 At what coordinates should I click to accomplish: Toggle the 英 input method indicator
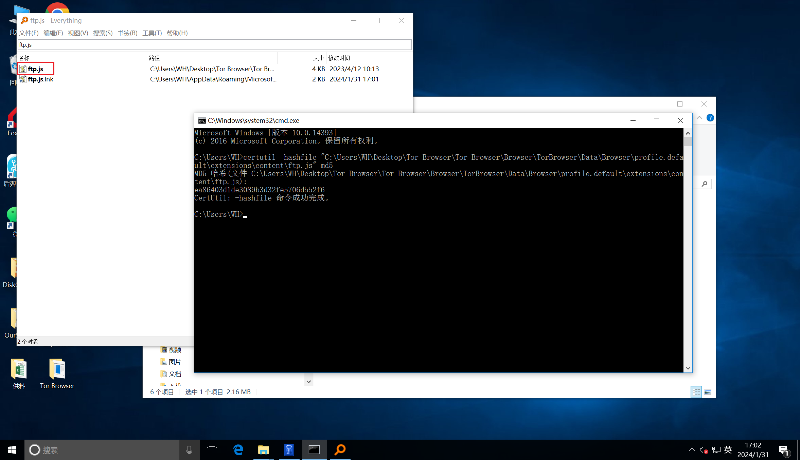[728, 450]
